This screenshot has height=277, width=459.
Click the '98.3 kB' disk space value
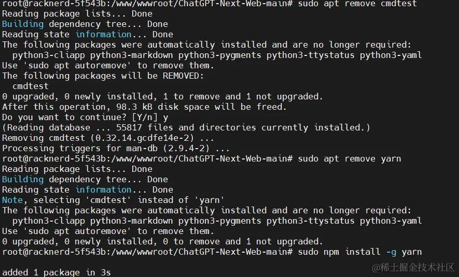(134, 107)
